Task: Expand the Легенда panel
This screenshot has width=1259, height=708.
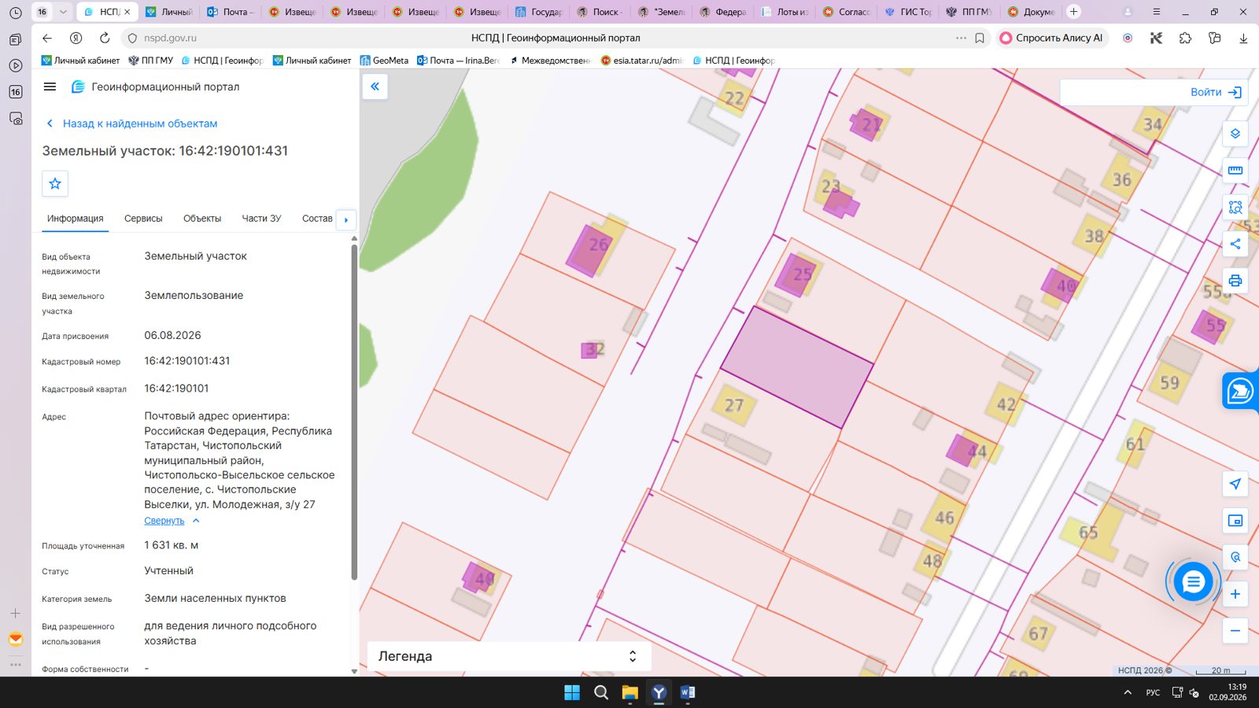Action: point(509,656)
